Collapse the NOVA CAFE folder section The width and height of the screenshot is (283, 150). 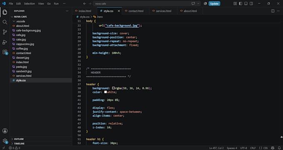point(20,17)
